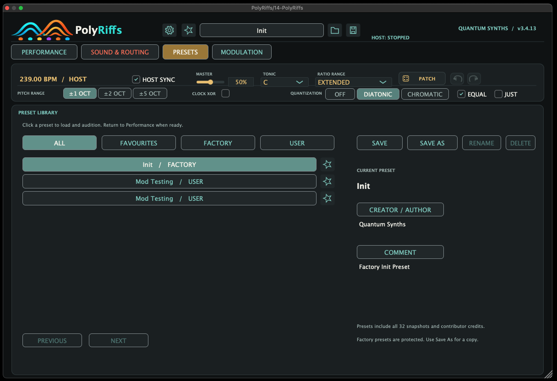Set quantization to OFF
The width and height of the screenshot is (557, 381).
point(340,94)
